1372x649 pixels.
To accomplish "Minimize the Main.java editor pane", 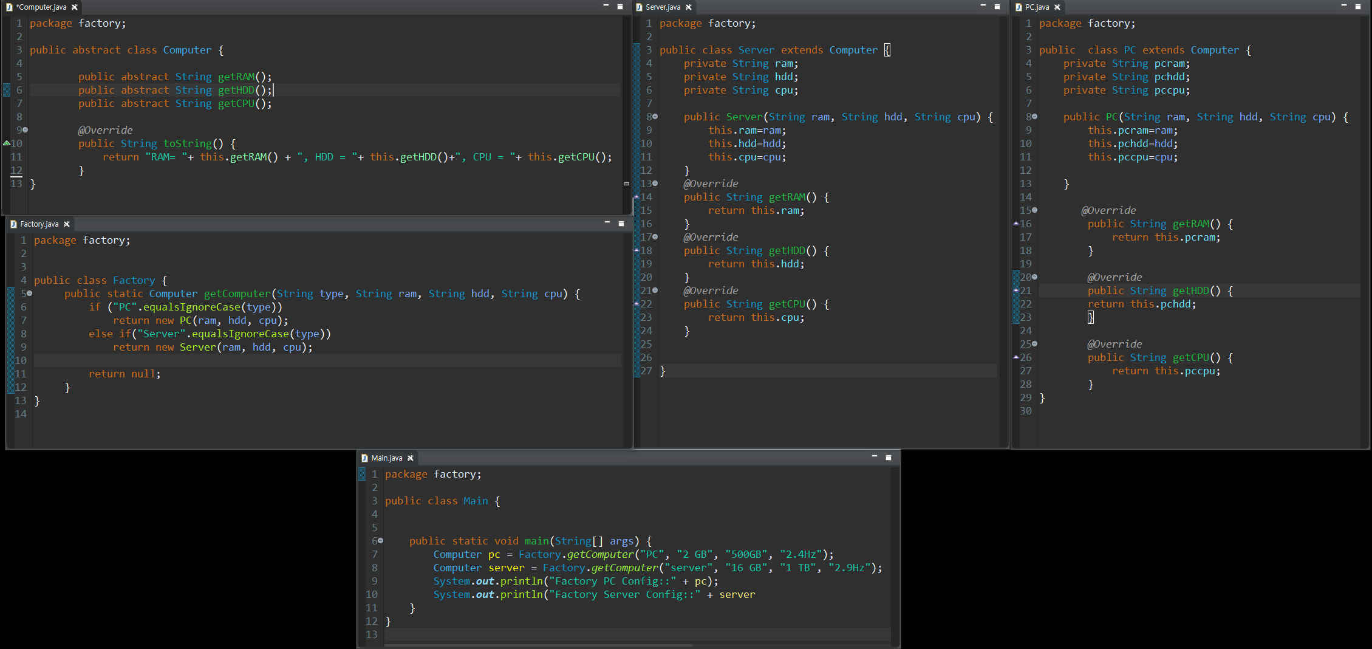I will [x=875, y=457].
